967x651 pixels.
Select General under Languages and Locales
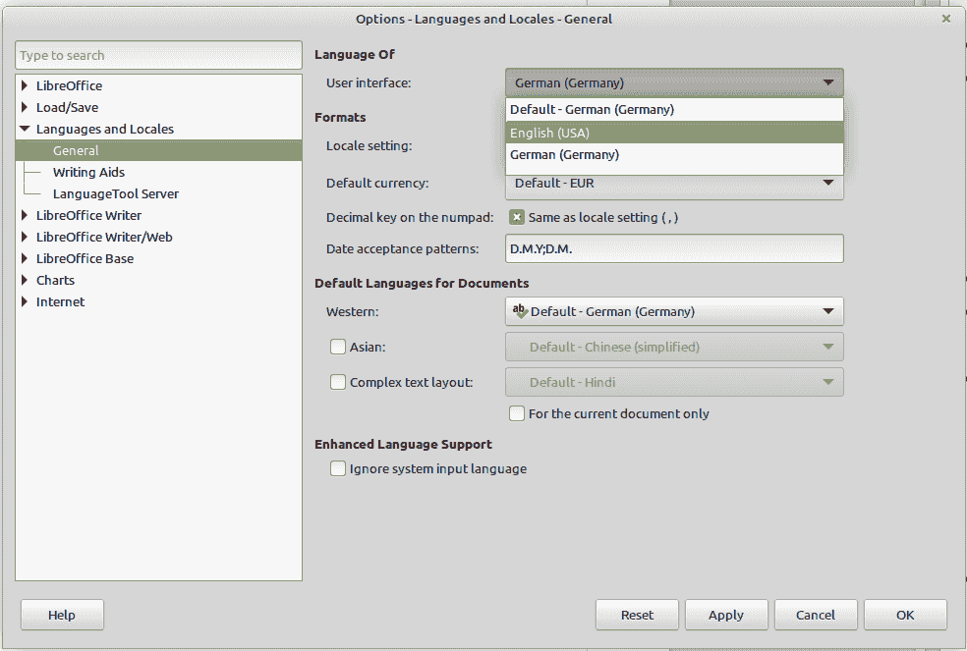[x=158, y=150]
